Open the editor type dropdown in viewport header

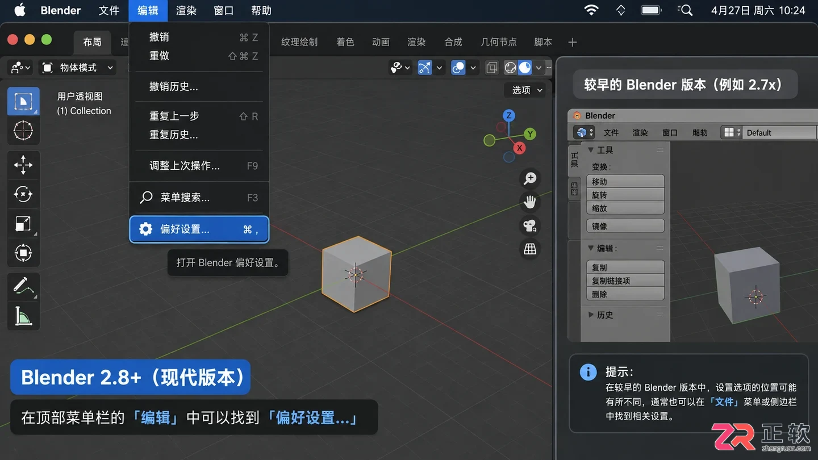tap(20, 68)
